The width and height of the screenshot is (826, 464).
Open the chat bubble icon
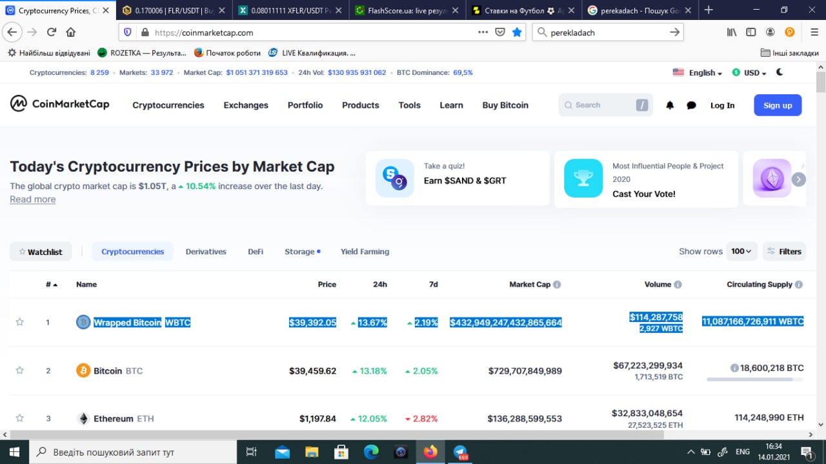[x=691, y=105]
